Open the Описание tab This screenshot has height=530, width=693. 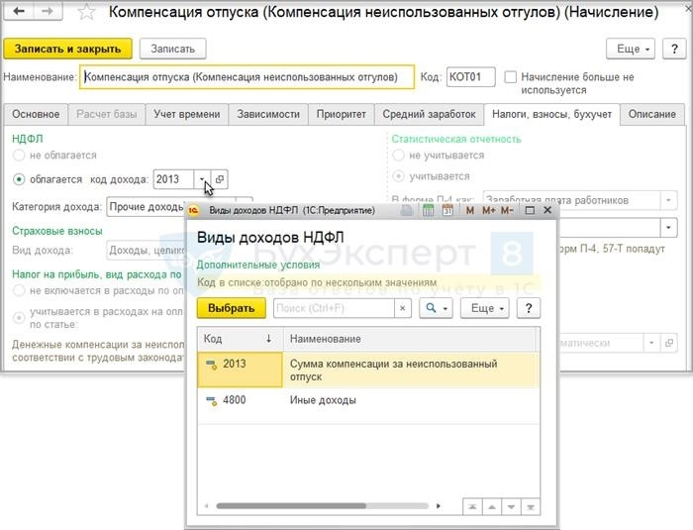tap(651, 114)
